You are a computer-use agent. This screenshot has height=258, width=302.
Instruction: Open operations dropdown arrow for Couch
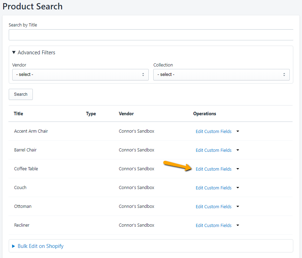(x=238, y=188)
